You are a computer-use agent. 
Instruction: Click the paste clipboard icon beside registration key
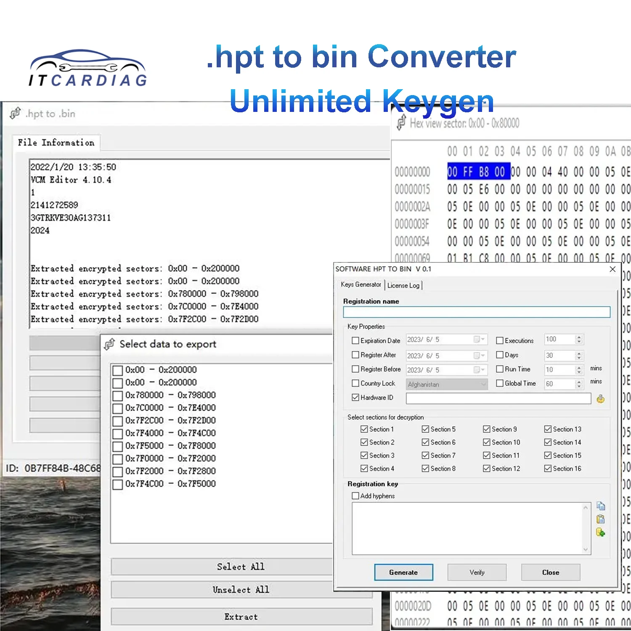pyautogui.click(x=600, y=519)
